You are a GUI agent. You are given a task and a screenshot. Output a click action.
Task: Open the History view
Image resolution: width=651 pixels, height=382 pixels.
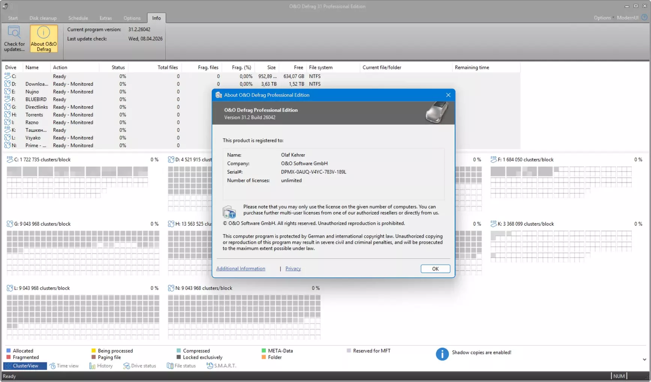(x=101, y=366)
